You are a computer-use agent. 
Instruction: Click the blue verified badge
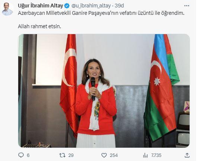67,6
